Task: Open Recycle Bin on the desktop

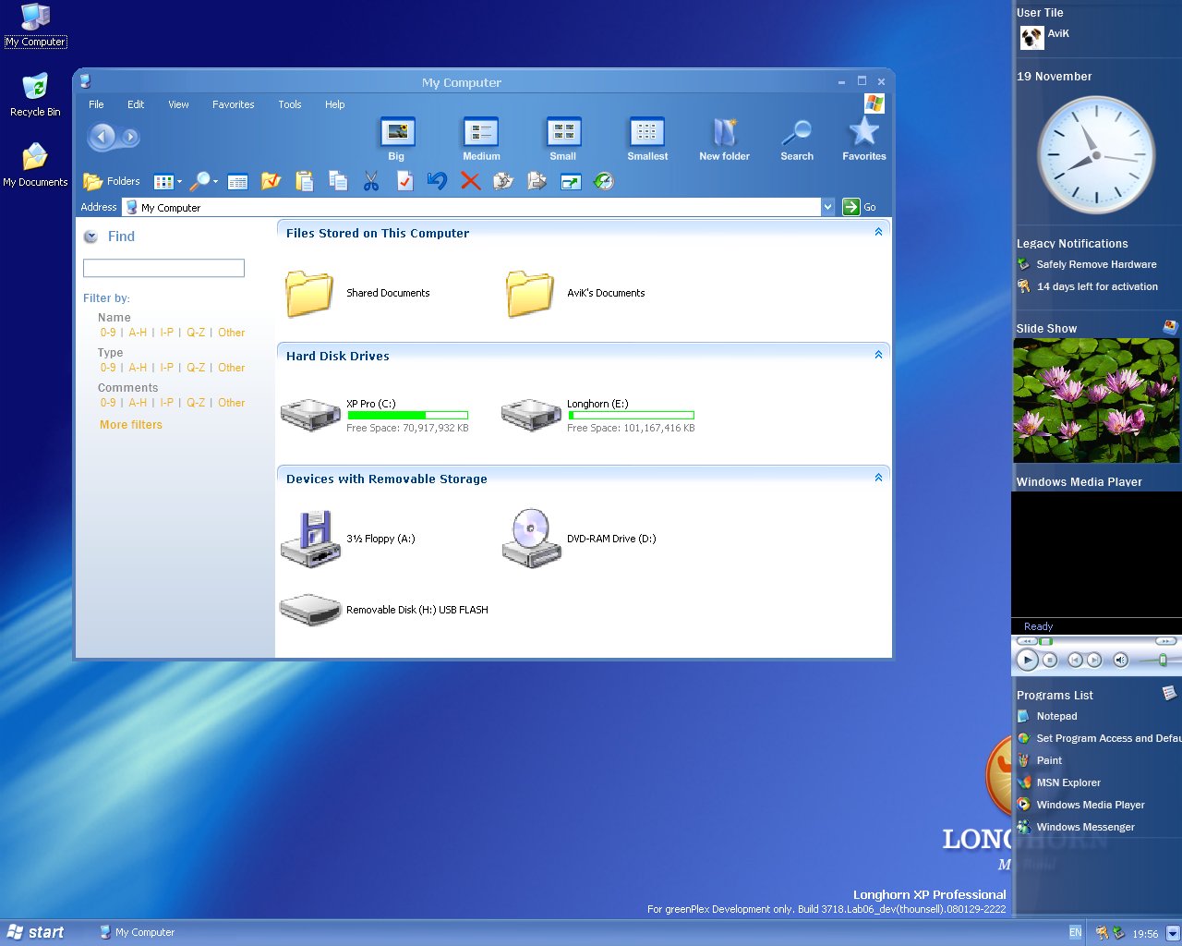Action: tap(35, 94)
